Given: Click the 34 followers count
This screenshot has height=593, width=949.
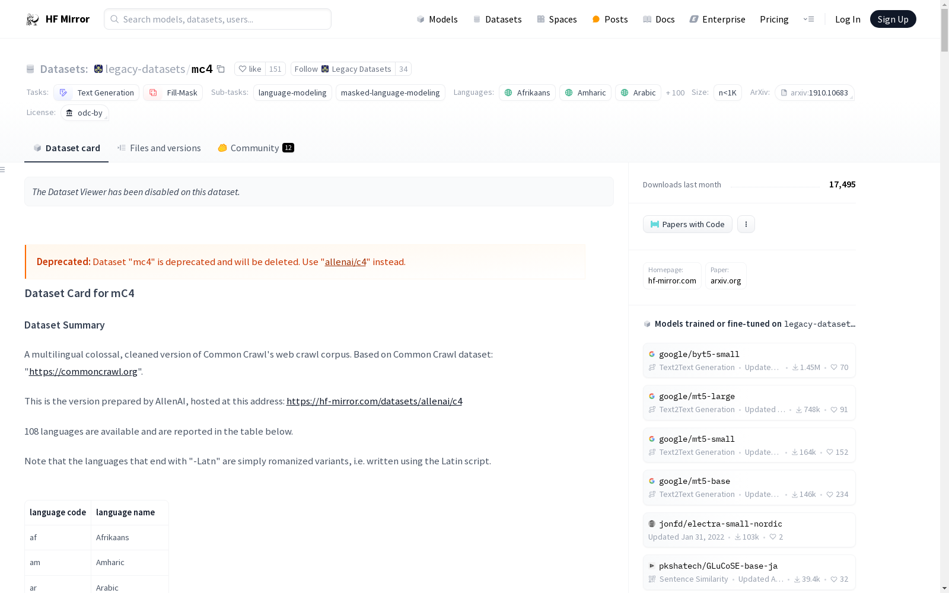Looking at the screenshot, I should (403, 69).
